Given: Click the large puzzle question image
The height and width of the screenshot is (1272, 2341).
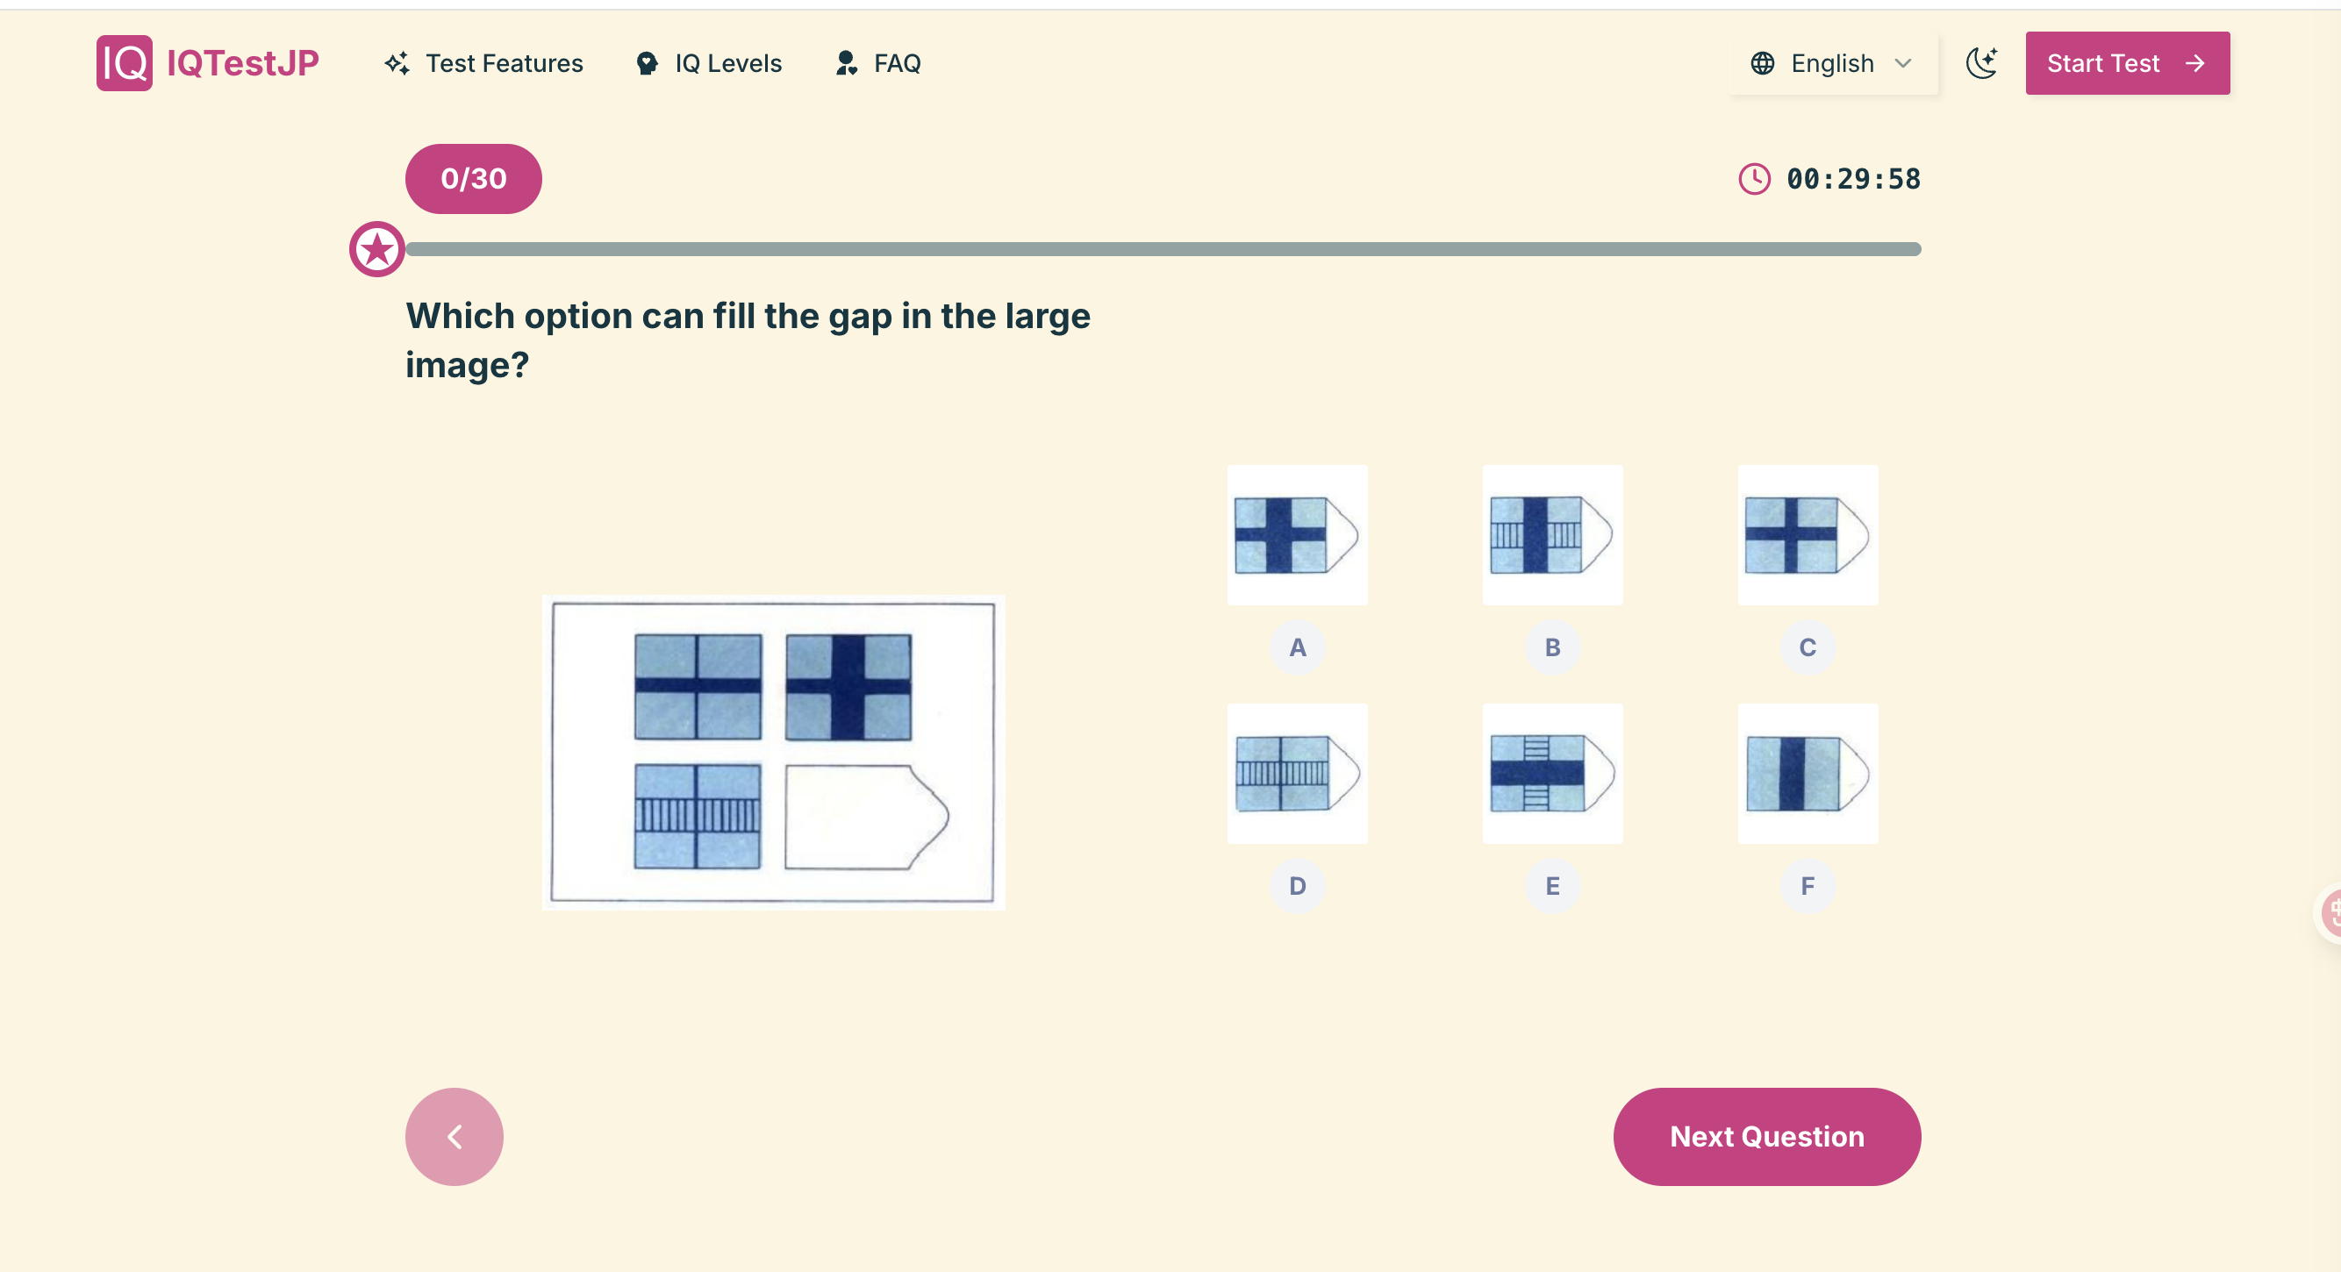Looking at the screenshot, I should pyautogui.click(x=773, y=753).
